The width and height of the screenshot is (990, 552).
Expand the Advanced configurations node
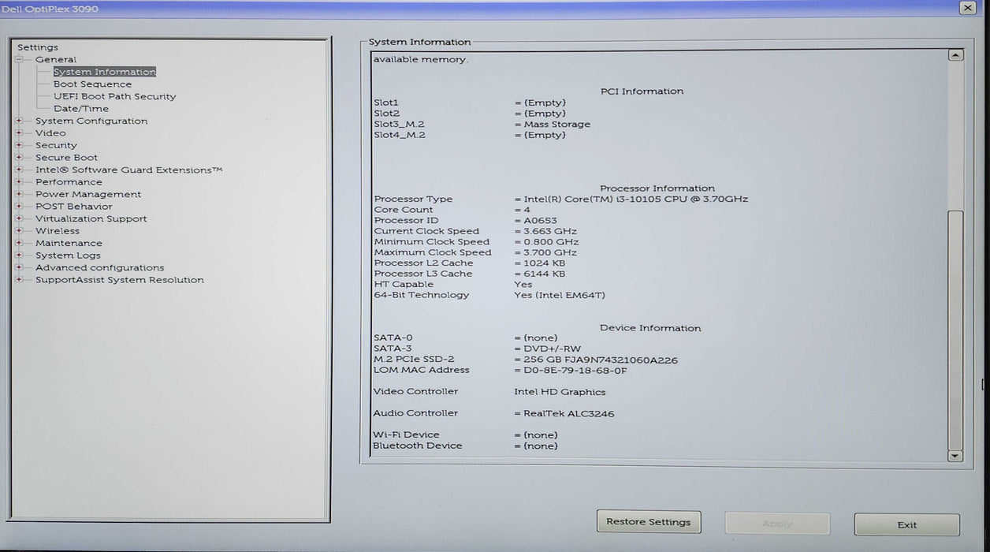[19, 267]
